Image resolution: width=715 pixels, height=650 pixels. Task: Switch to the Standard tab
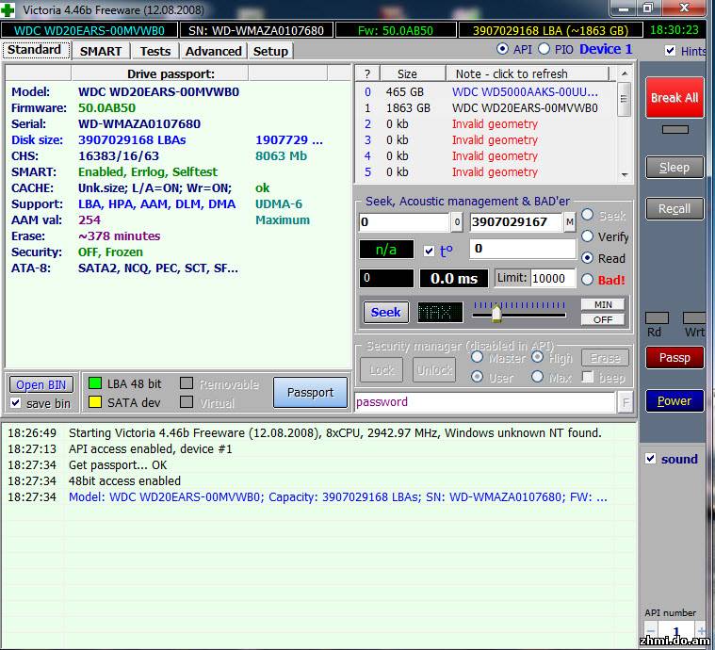point(35,49)
